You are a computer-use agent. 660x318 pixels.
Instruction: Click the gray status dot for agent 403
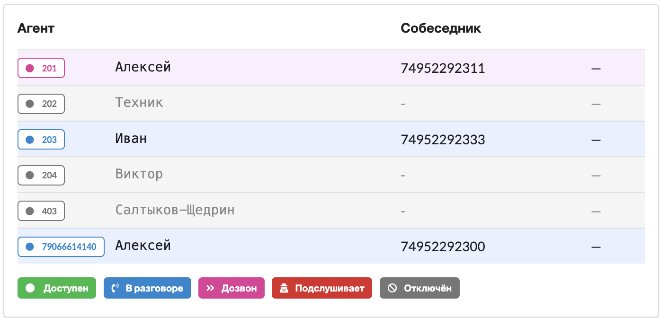(x=29, y=211)
